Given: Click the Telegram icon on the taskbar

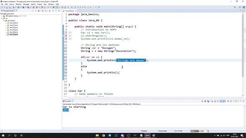Looking at the screenshot, I should click(x=110, y=135).
